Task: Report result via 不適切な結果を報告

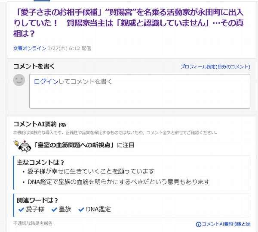Action: coord(33,223)
